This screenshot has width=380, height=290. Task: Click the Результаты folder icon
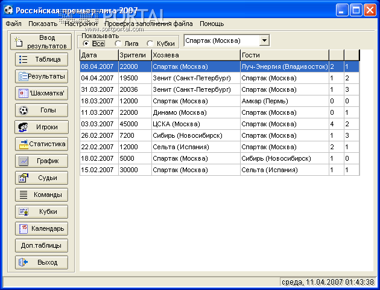coord(24,77)
